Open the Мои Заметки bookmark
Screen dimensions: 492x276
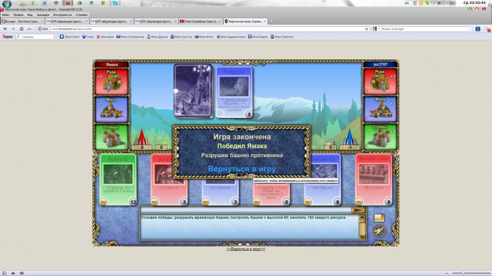click(282, 37)
